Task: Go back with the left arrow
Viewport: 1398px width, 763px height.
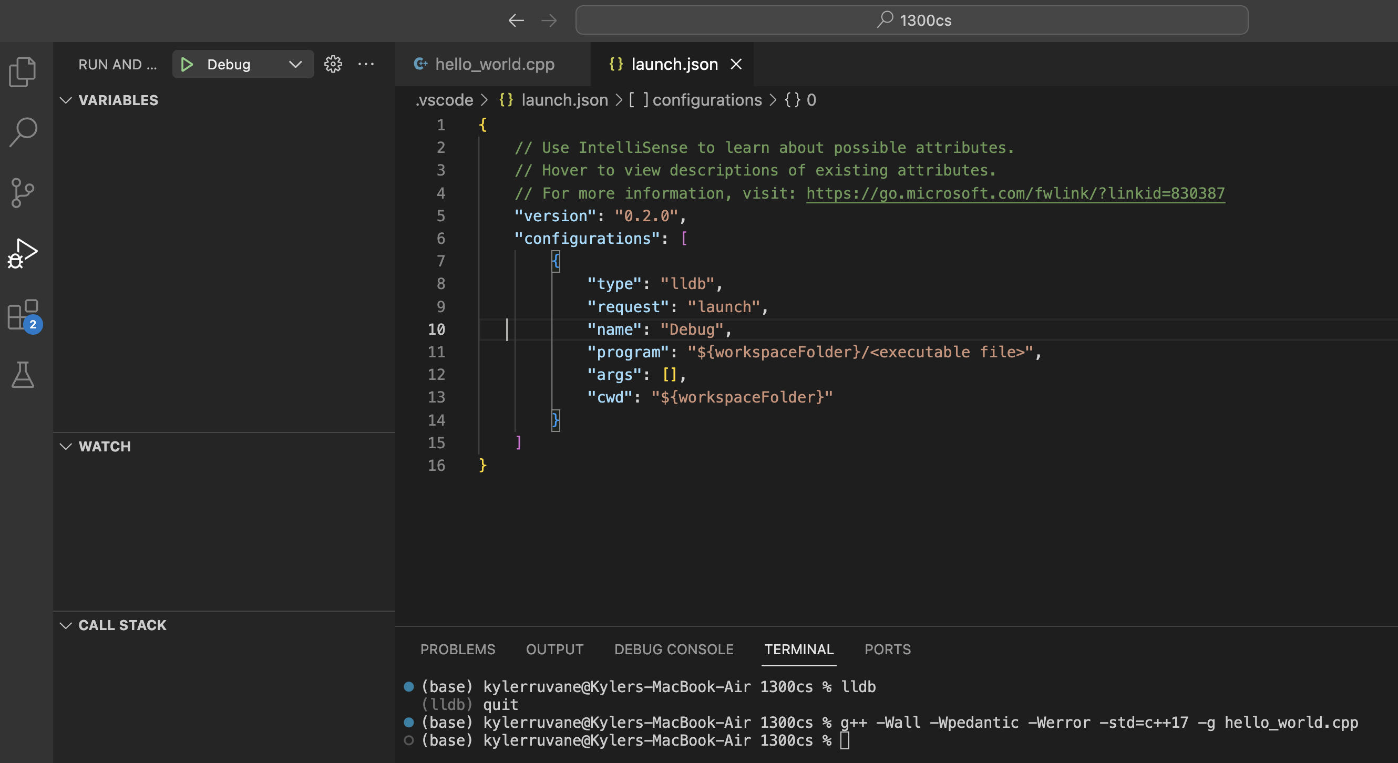Action: 516,20
